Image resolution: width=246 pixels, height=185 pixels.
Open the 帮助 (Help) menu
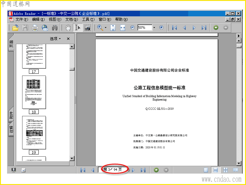pyautogui.click(x=121, y=19)
